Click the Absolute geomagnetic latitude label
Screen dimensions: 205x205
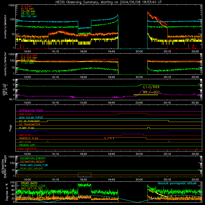tap(177, 183)
